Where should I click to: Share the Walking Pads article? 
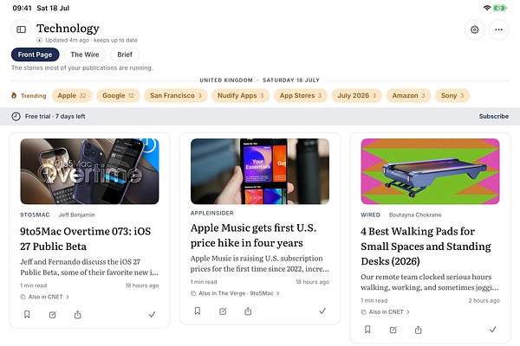[419, 330]
